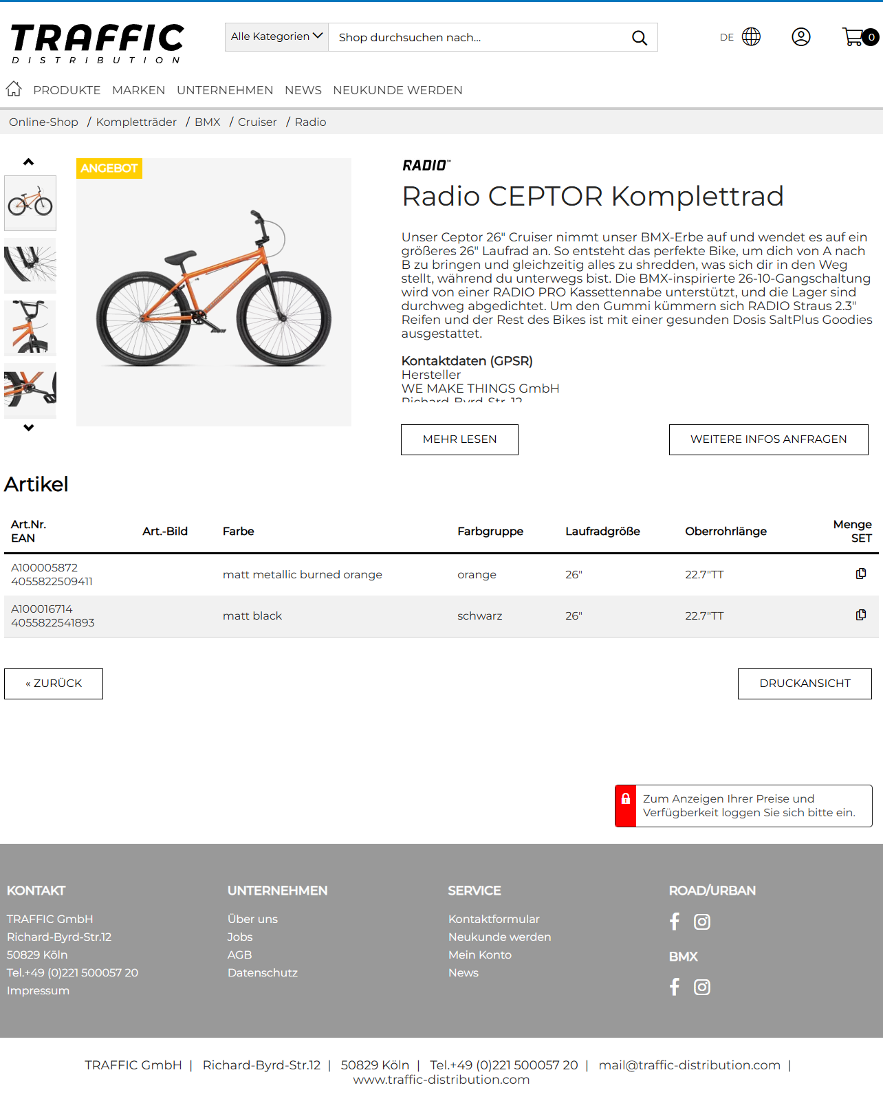Viewport: 883px width, 1101px height.
Task: Open the shopping cart
Action: pos(855,37)
